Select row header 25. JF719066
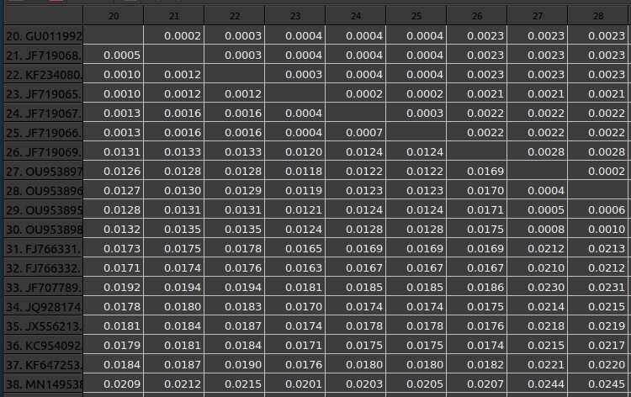Viewport: 631px width, 397px height. coord(44,132)
